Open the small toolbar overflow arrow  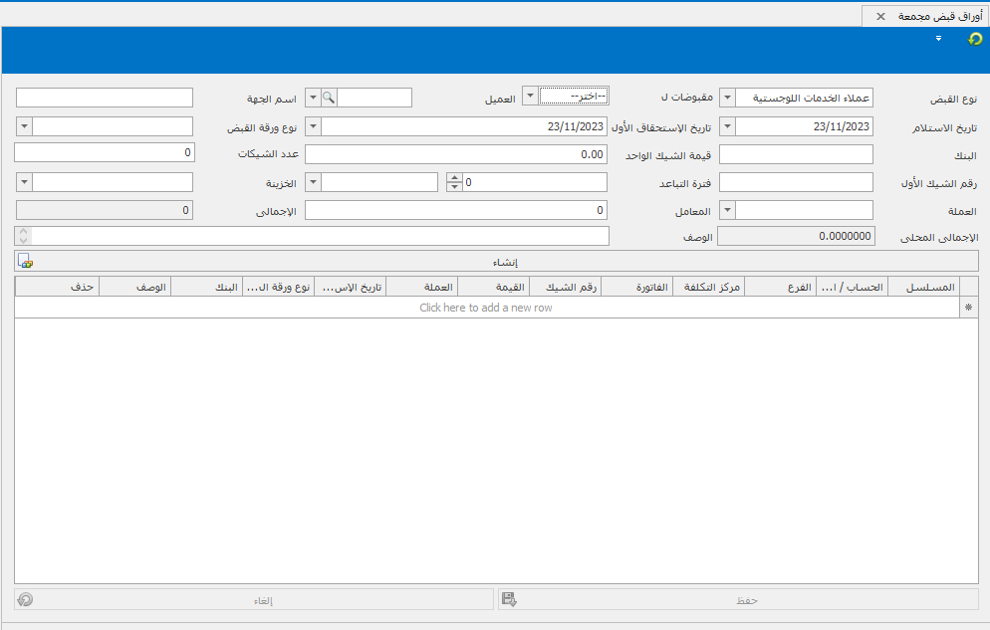938,39
